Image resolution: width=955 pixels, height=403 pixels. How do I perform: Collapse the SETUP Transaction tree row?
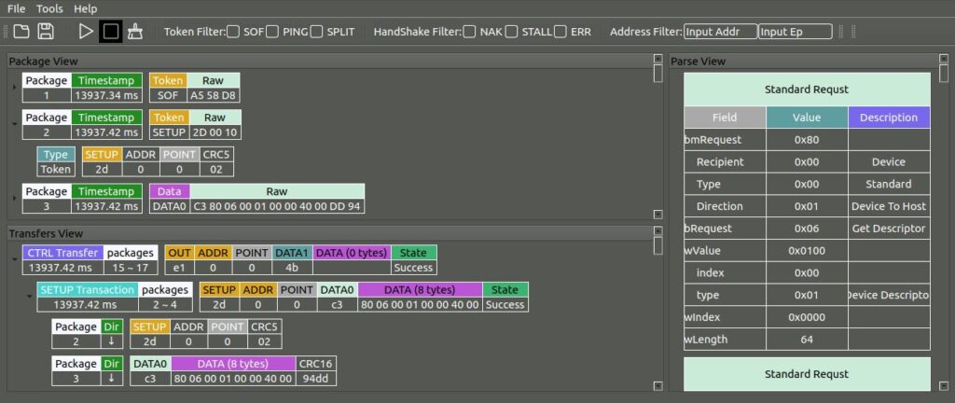click(29, 297)
